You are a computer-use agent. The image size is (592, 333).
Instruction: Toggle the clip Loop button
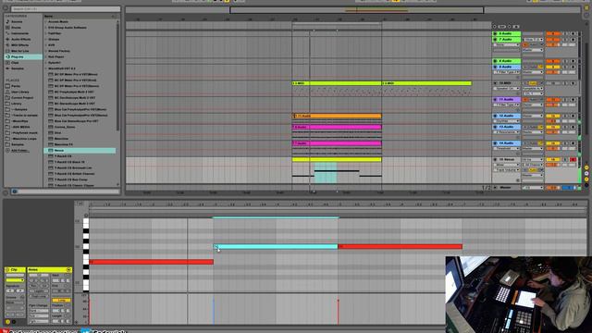61,300
